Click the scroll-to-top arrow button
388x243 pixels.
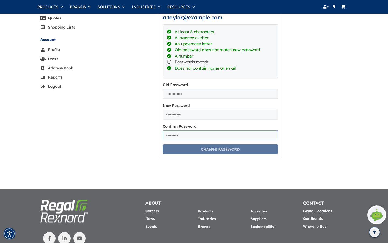click(375, 232)
